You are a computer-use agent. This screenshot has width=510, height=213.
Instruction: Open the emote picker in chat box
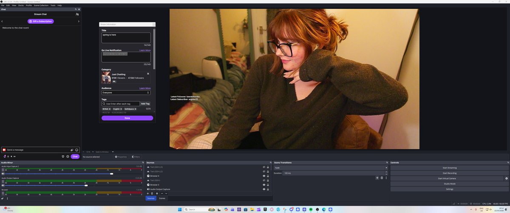(x=76, y=150)
